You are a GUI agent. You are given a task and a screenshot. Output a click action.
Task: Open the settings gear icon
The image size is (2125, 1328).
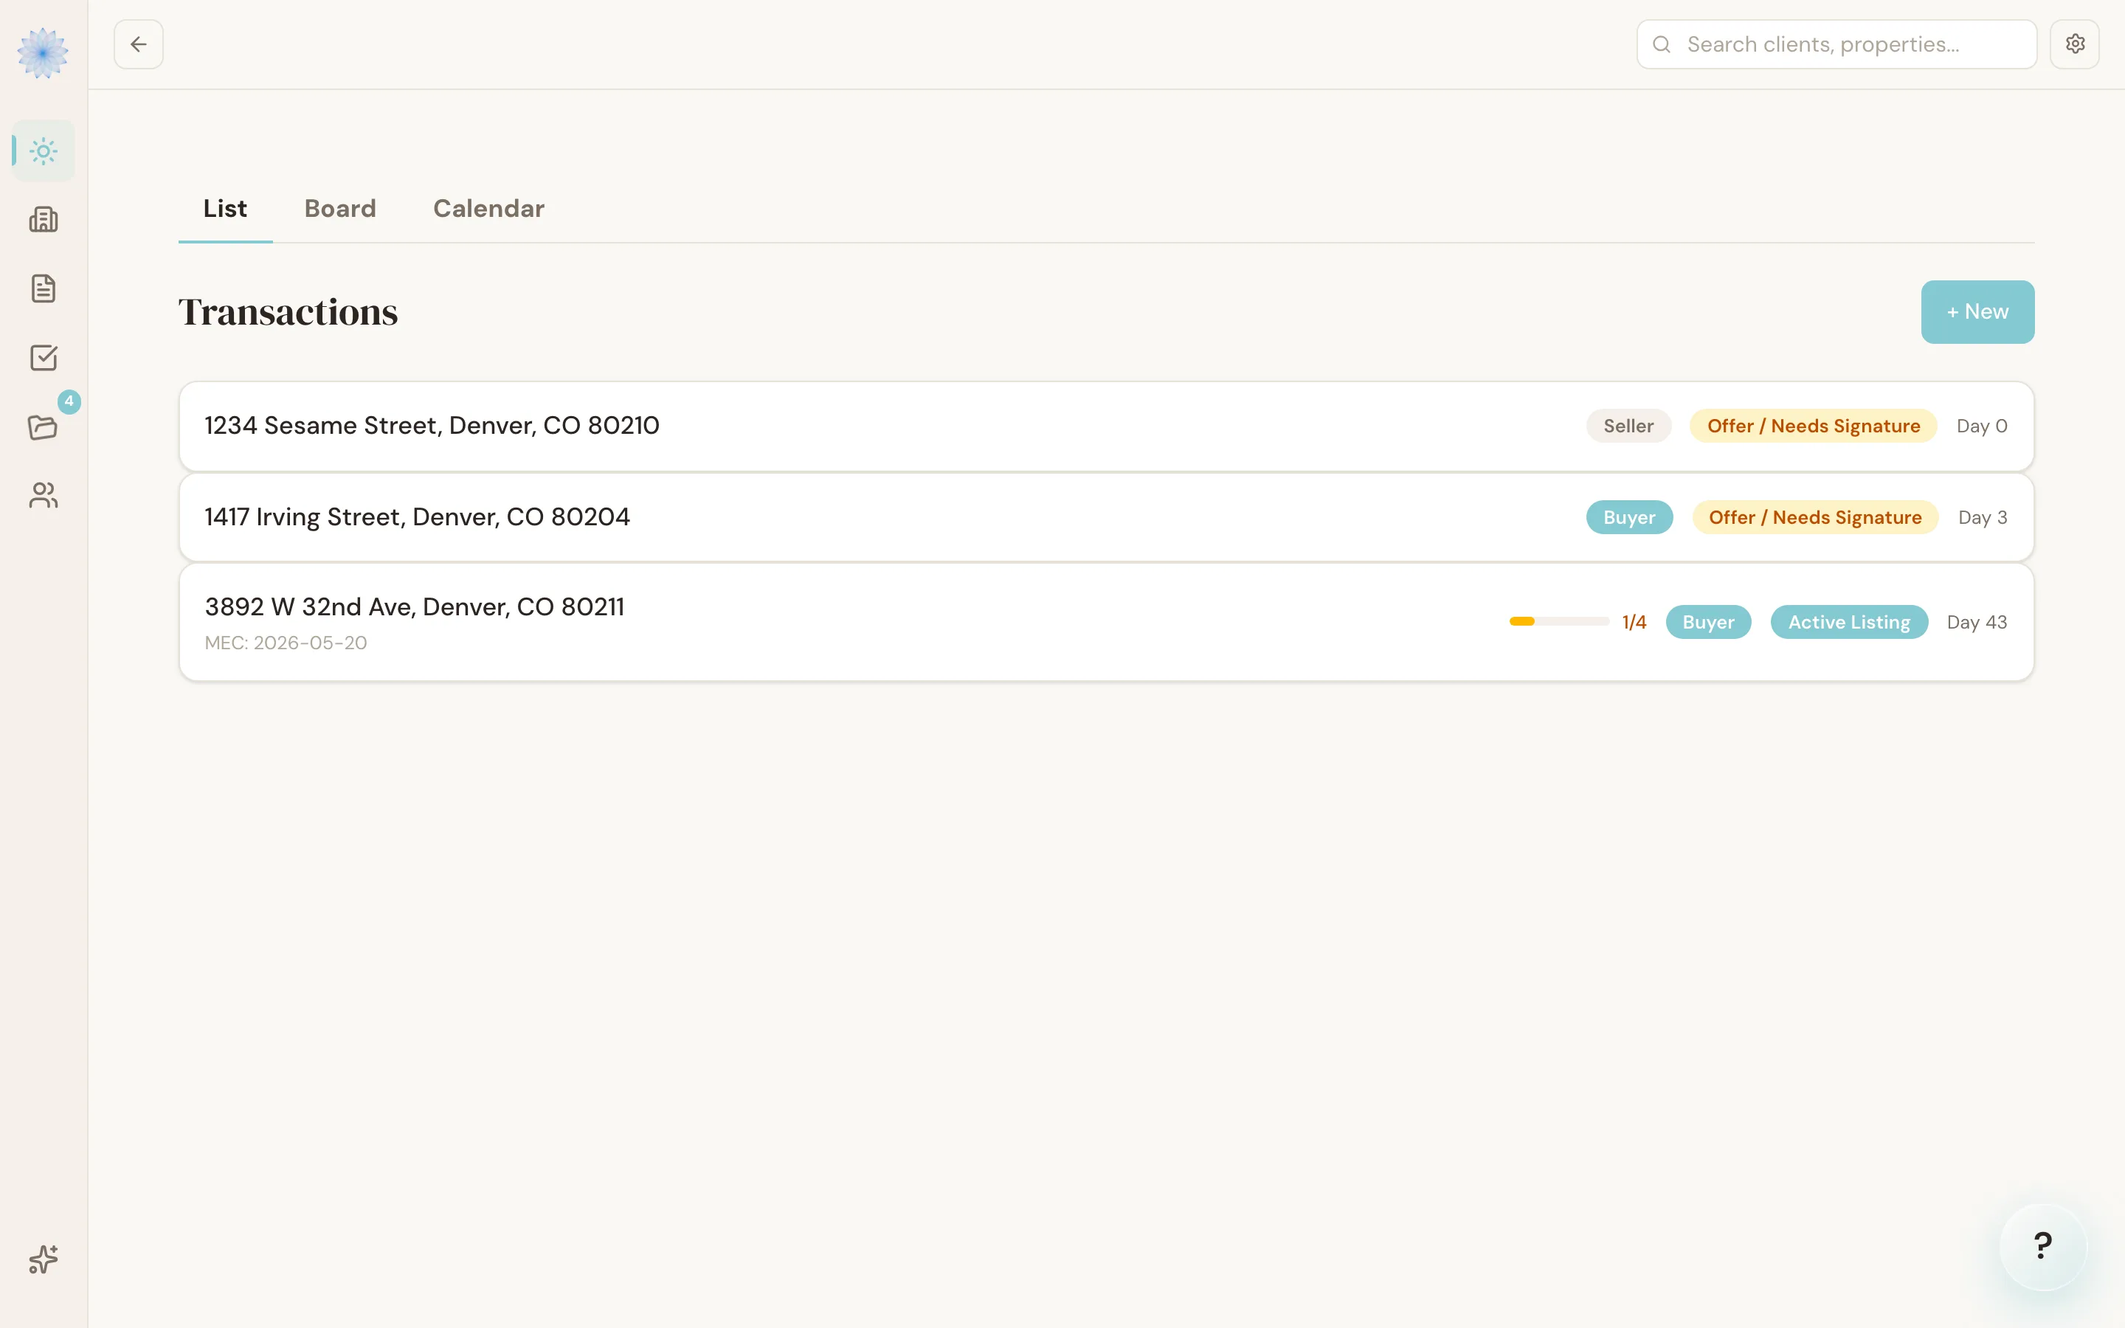(x=2074, y=44)
